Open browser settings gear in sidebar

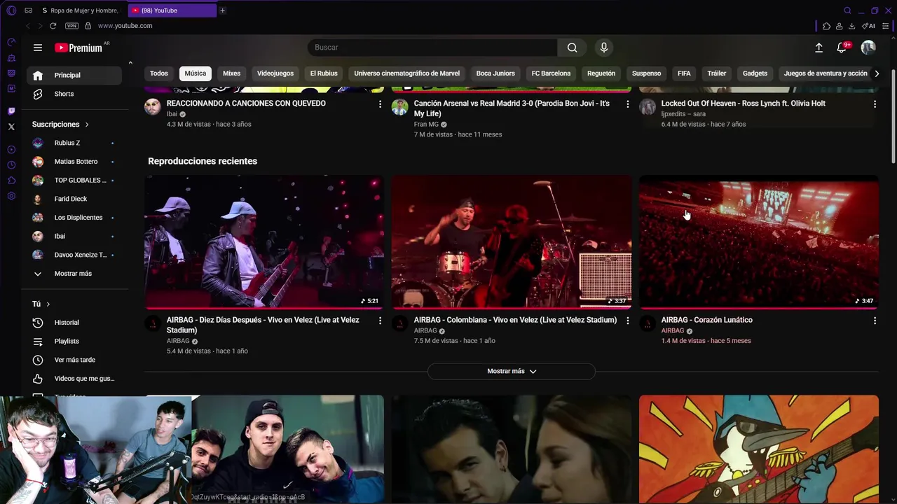[11, 196]
